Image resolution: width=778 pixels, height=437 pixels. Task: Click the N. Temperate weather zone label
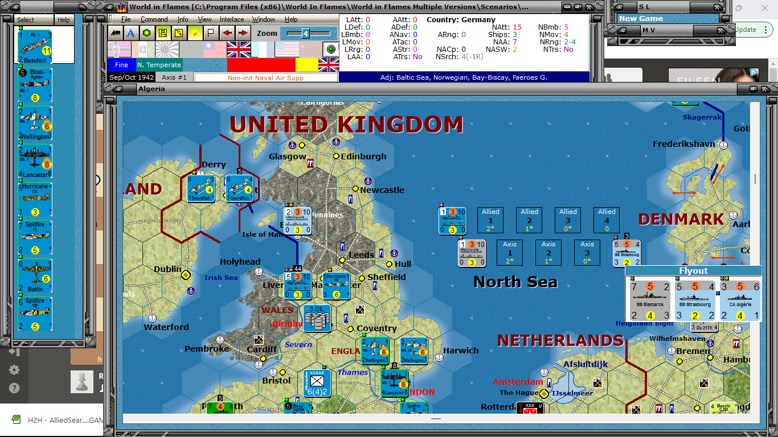(x=159, y=65)
